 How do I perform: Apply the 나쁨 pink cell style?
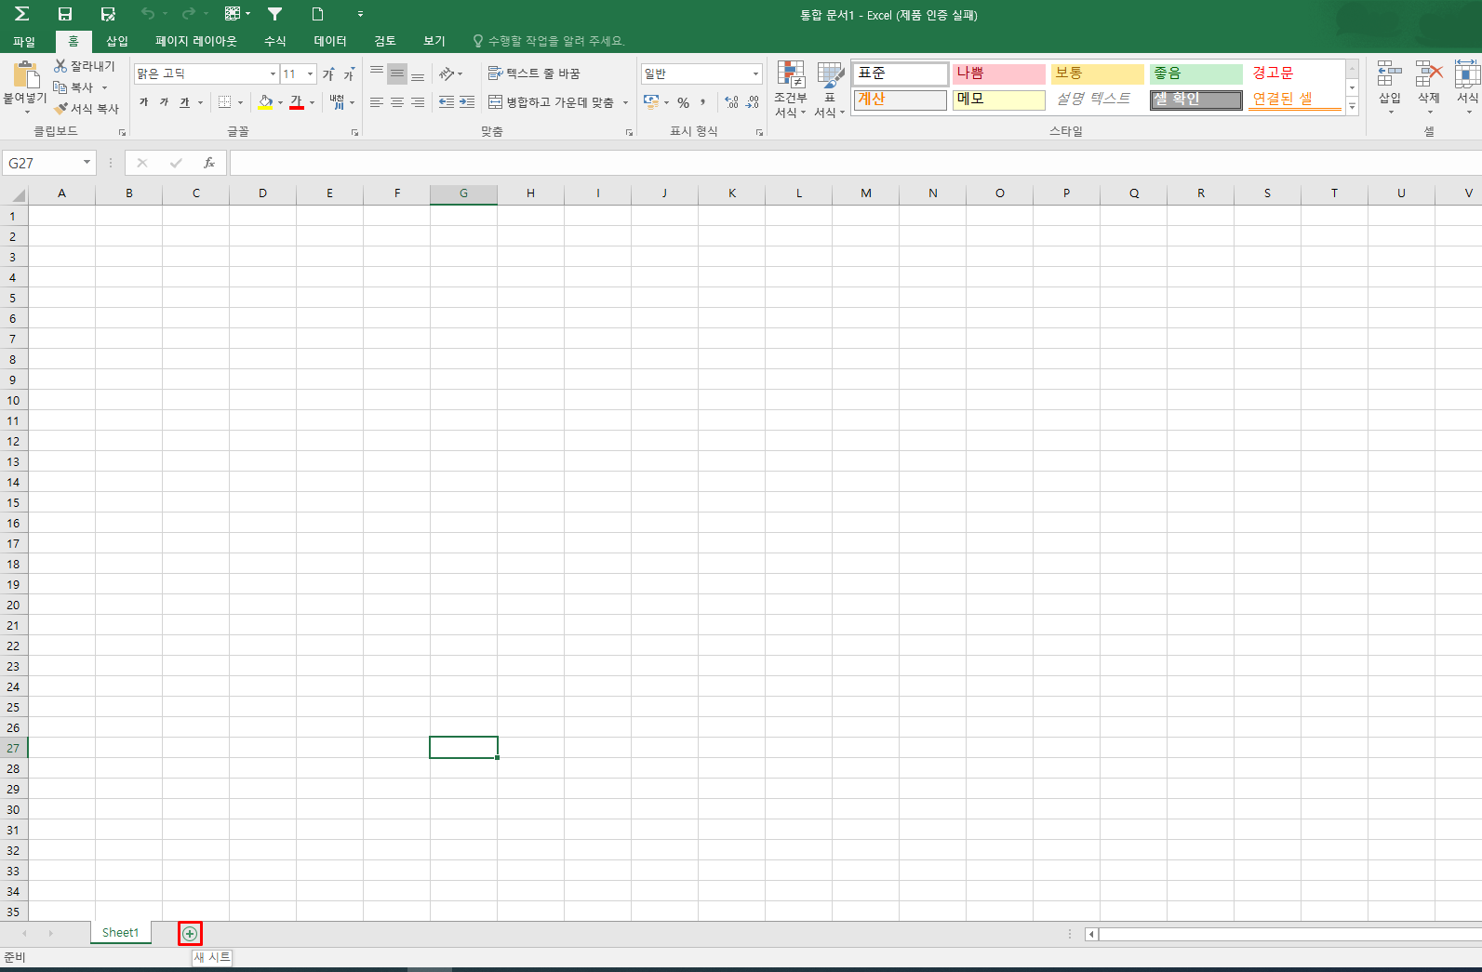pos(998,73)
